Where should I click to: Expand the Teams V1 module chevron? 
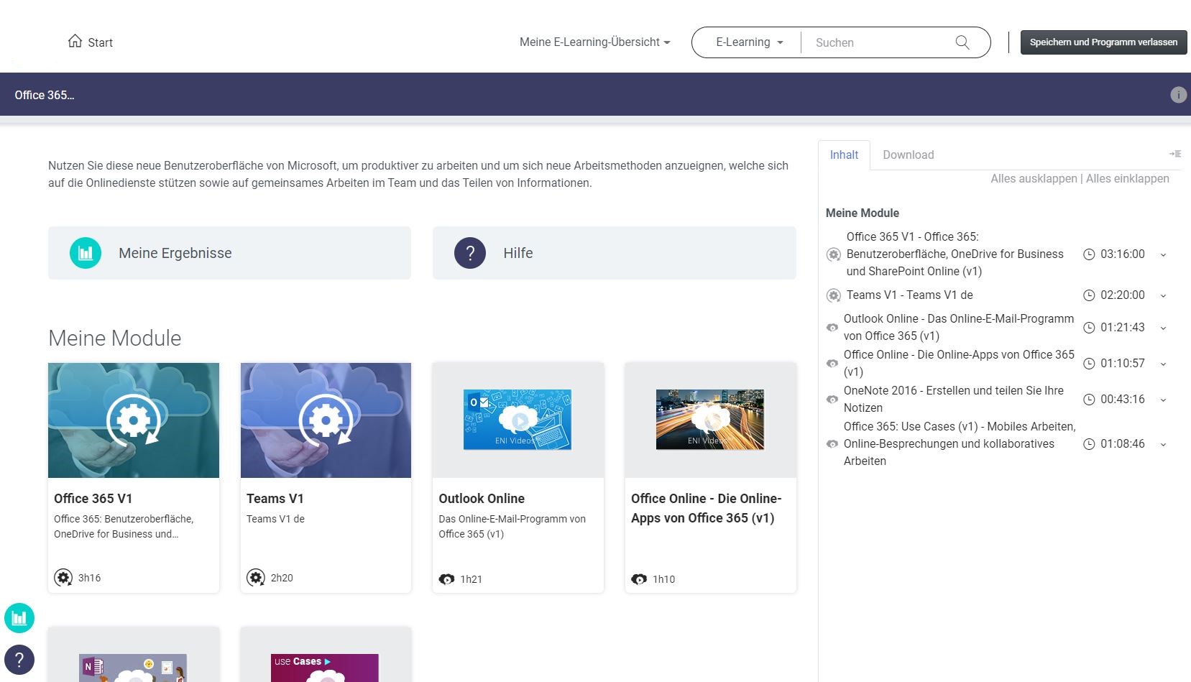(x=1164, y=295)
